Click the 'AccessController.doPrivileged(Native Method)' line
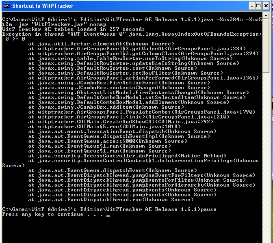This screenshot has height=243, width=273. click(x=127, y=156)
